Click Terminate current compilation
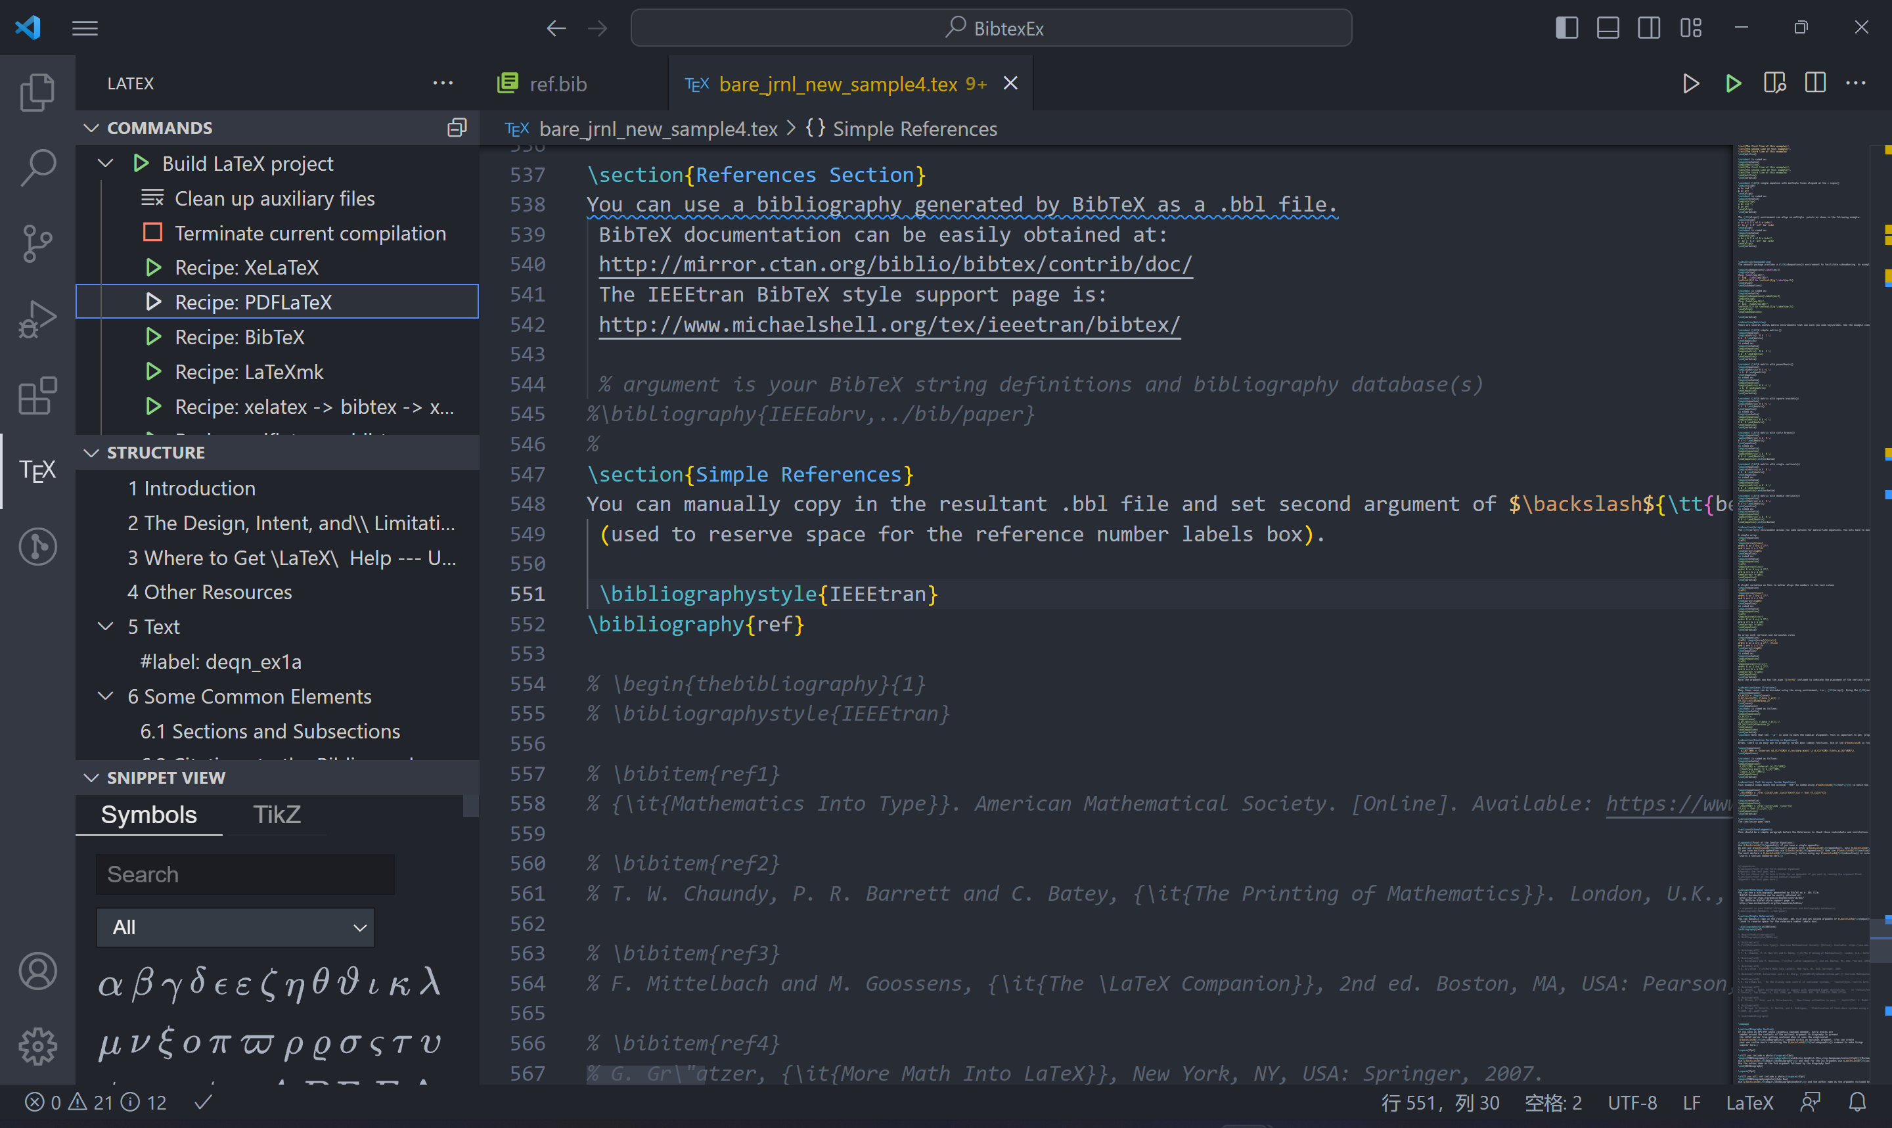This screenshot has height=1128, width=1892. [x=310, y=233]
